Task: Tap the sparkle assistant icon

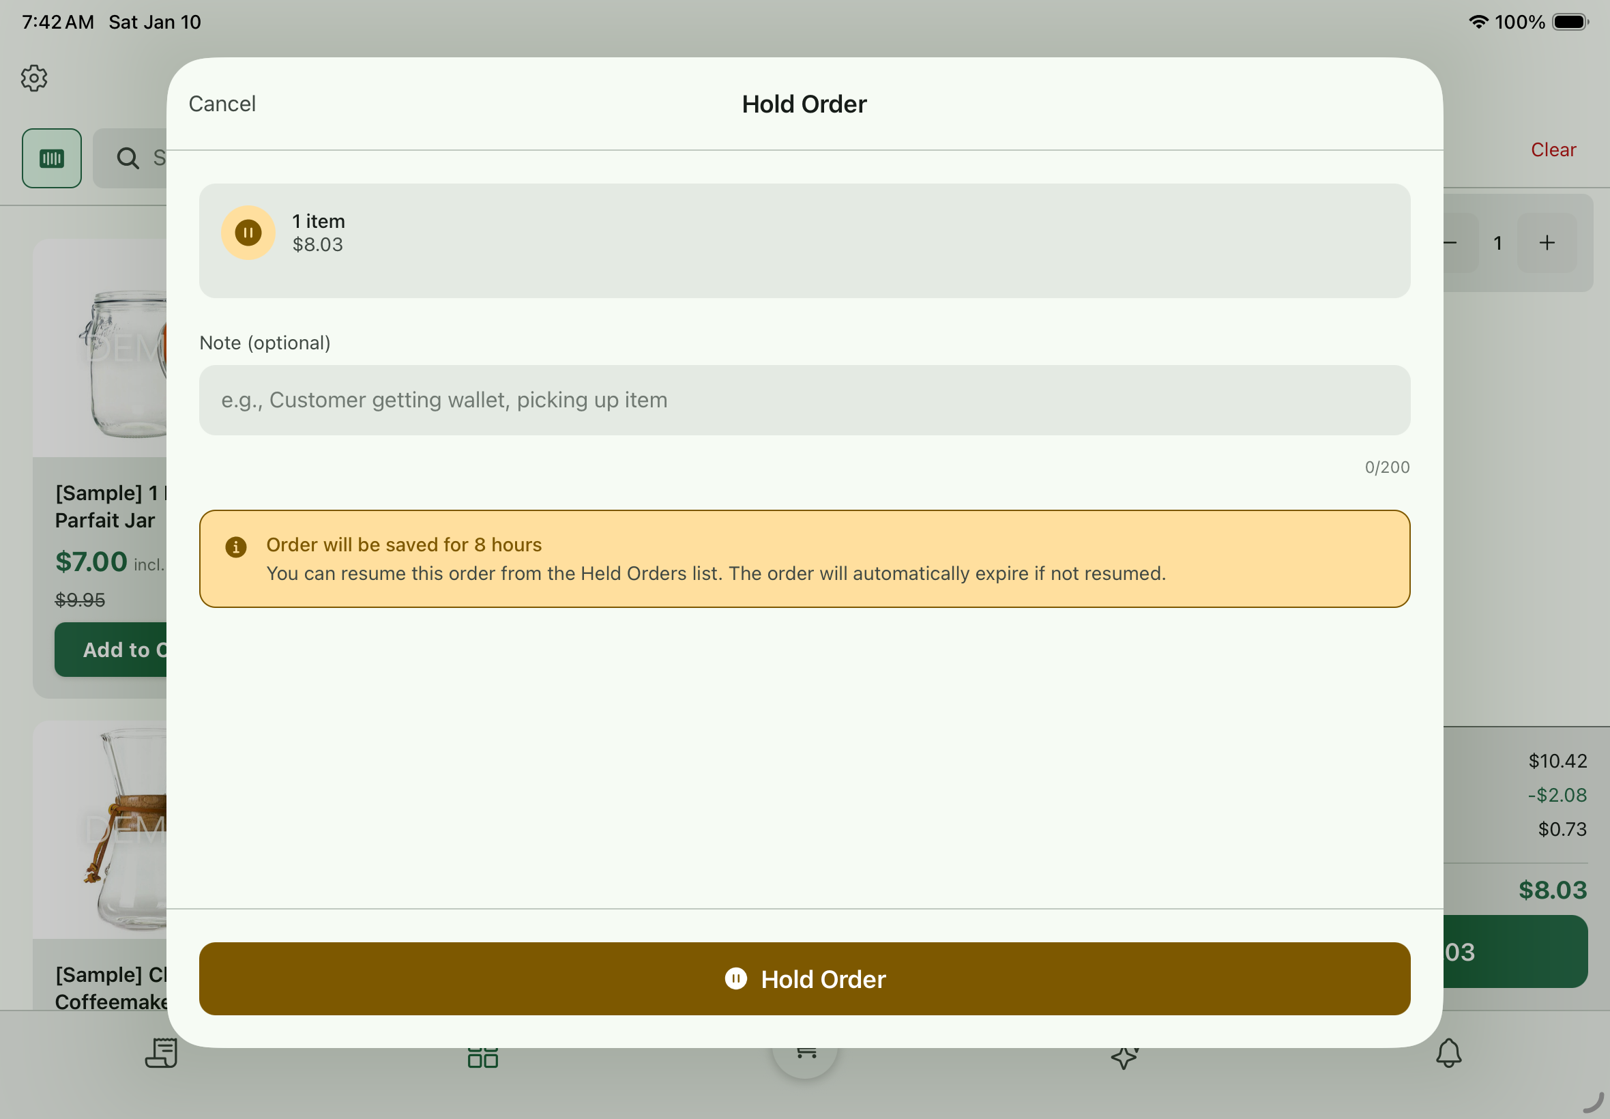Action: (x=1124, y=1058)
